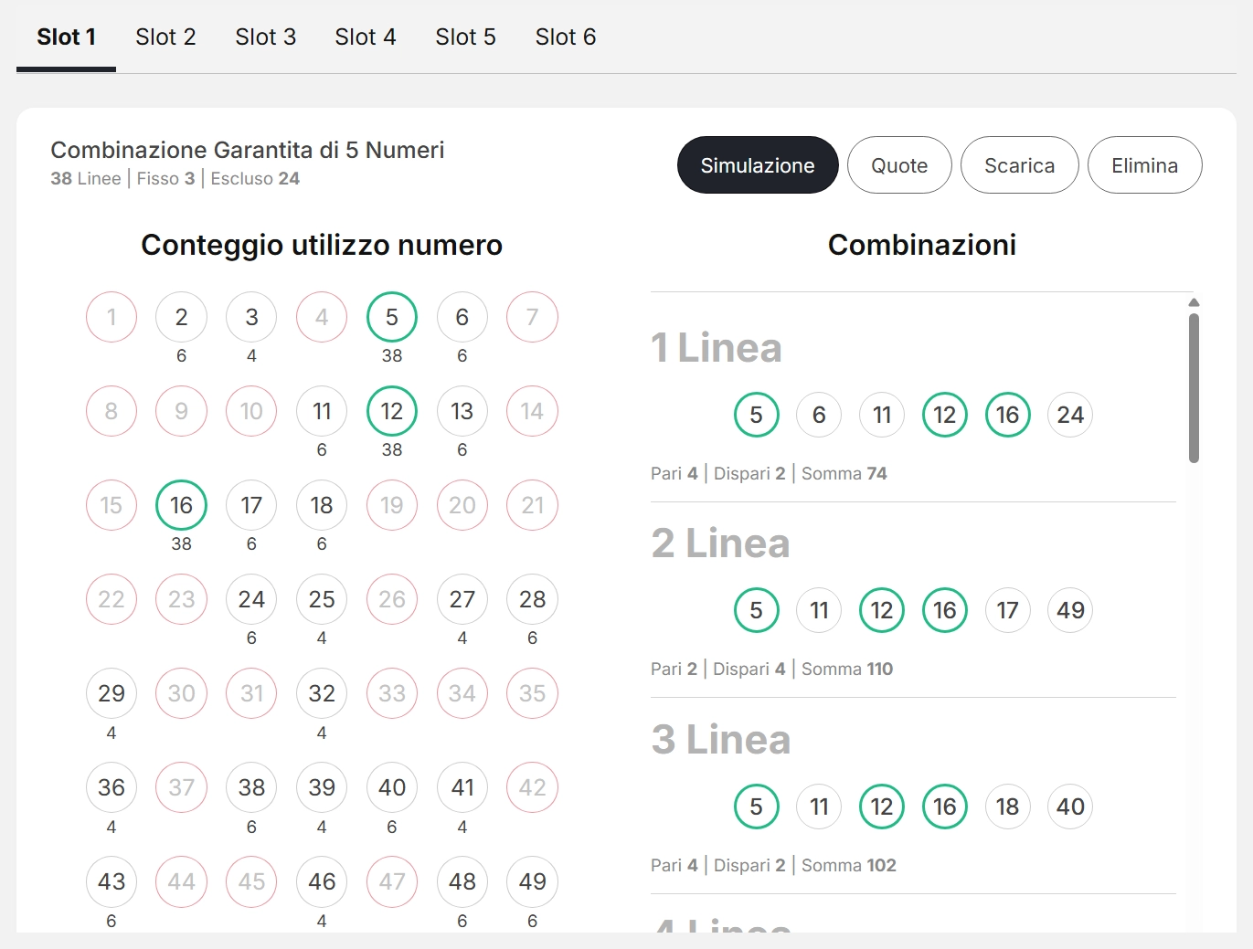Image resolution: width=1253 pixels, height=949 pixels.
Task: Click ball 24 in 1 Linea
Action: [x=1069, y=415]
